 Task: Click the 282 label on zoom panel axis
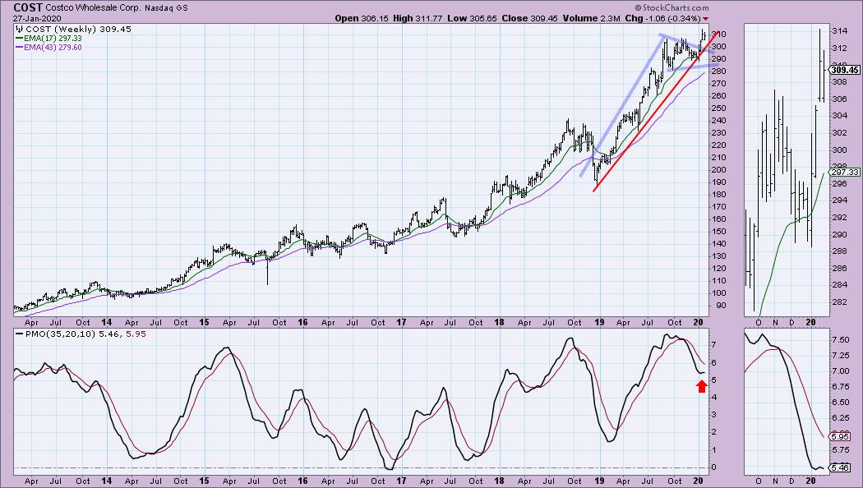tap(839, 302)
